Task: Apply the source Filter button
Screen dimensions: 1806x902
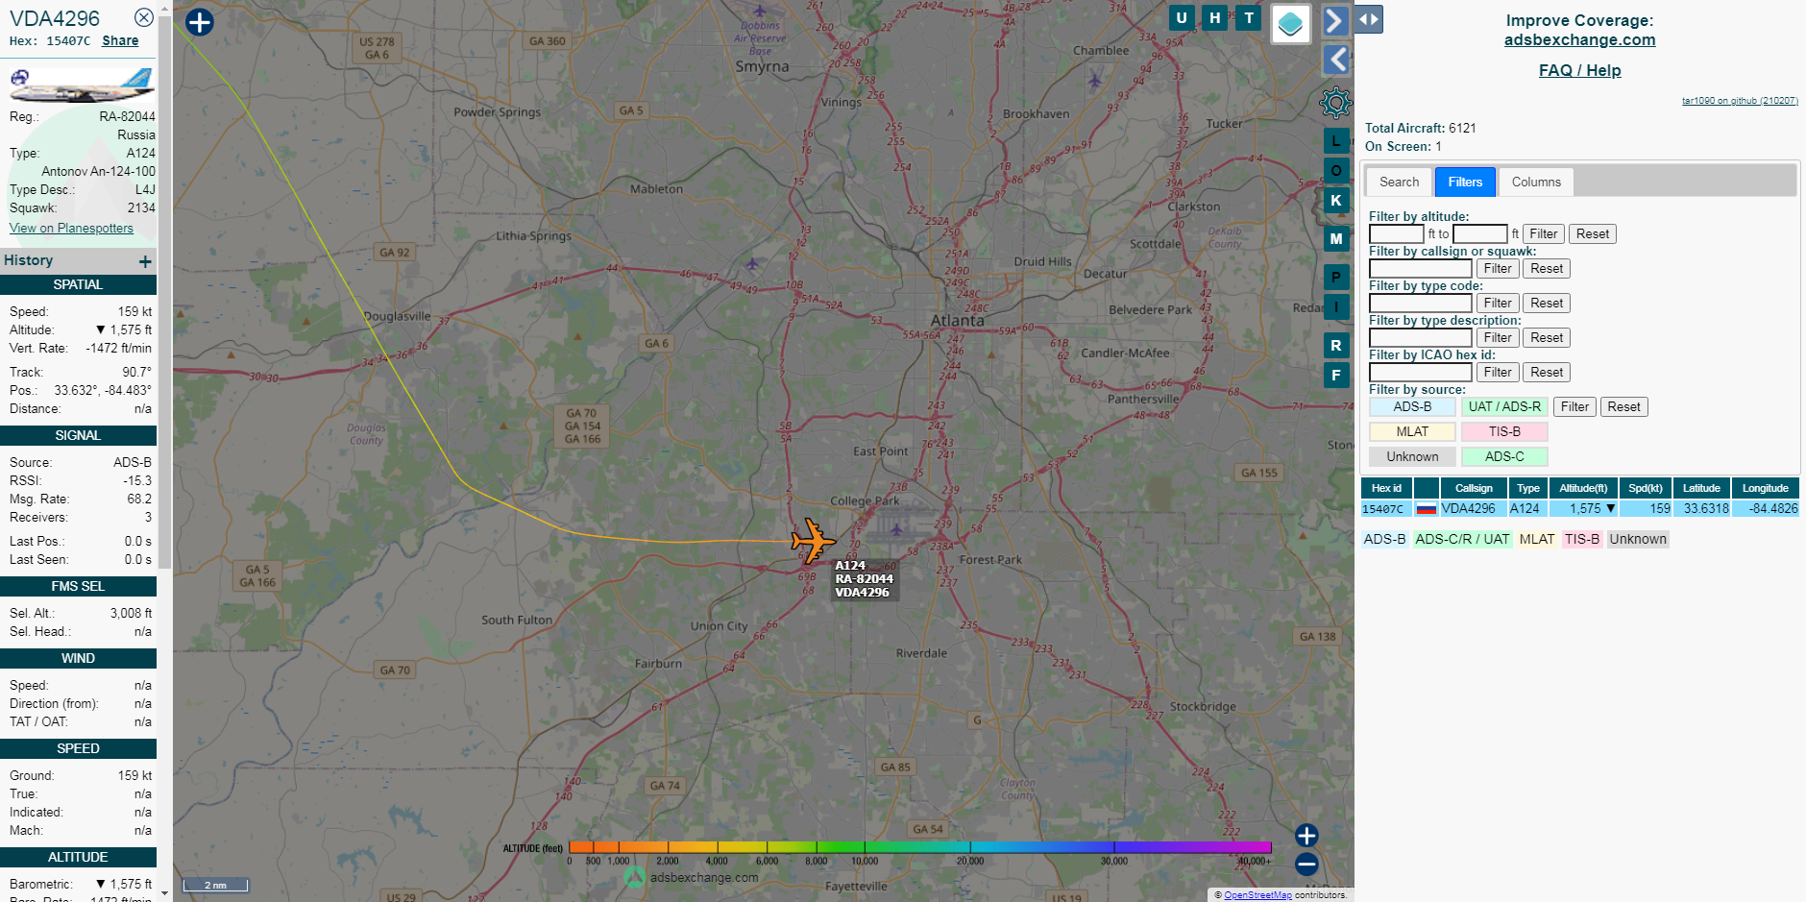Action: pos(1574,406)
